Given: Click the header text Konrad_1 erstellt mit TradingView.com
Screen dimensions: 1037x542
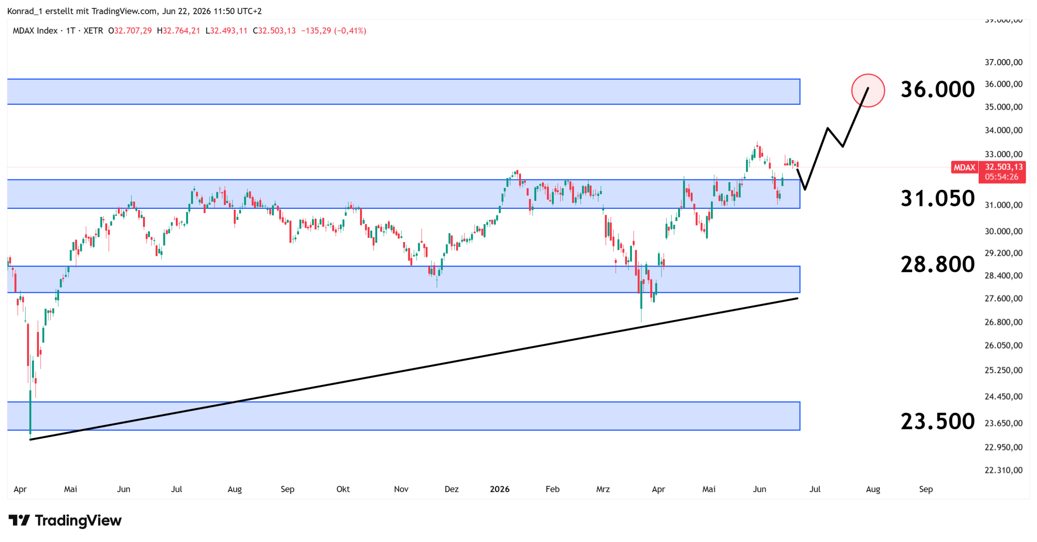Looking at the screenshot, I should [82, 11].
